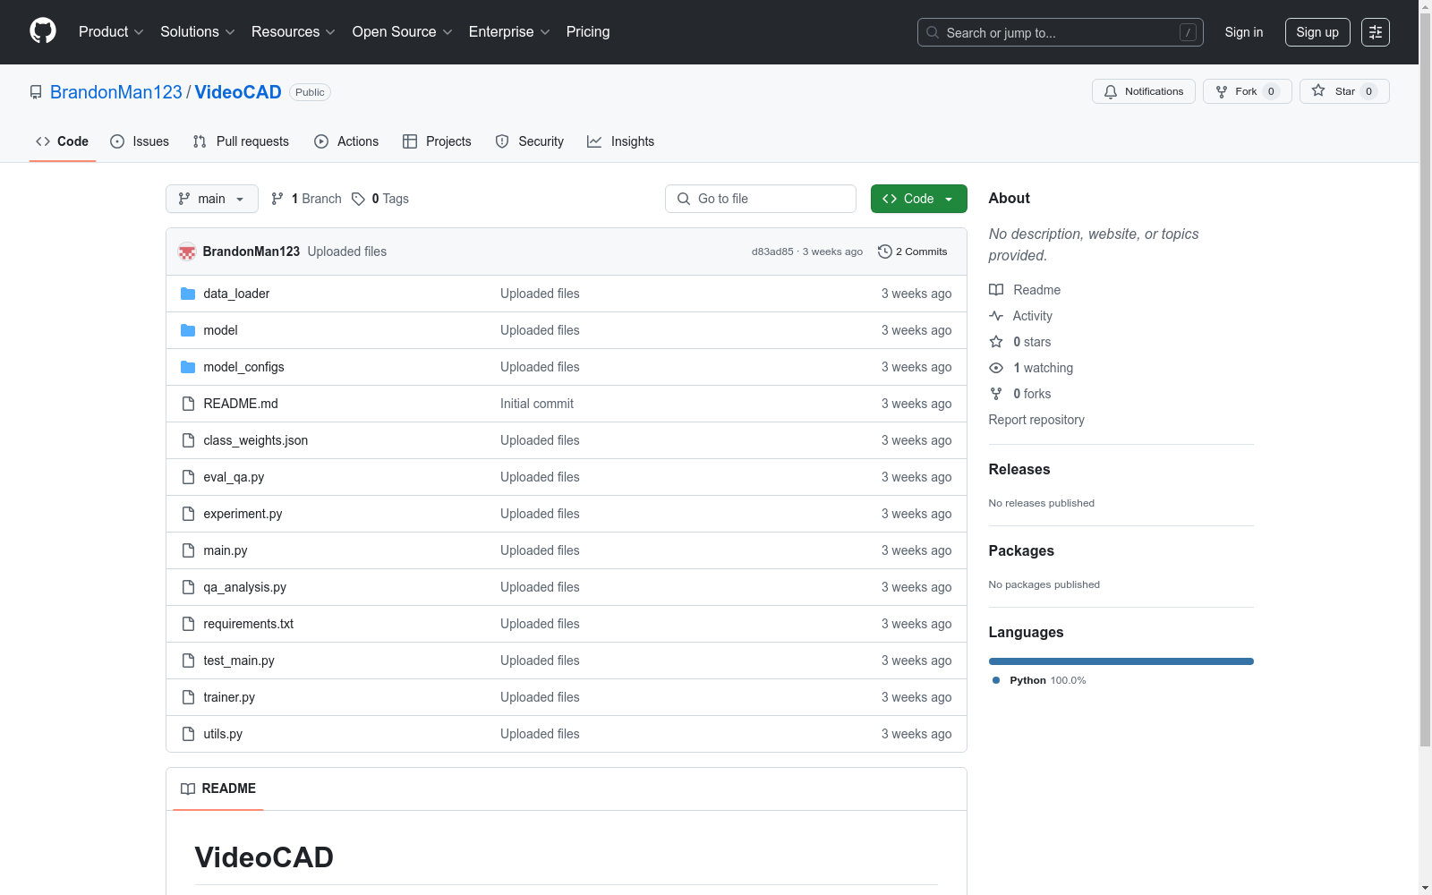Open the BrandonMan123 owner profile link

pyautogui.click(x=116, y=92)
